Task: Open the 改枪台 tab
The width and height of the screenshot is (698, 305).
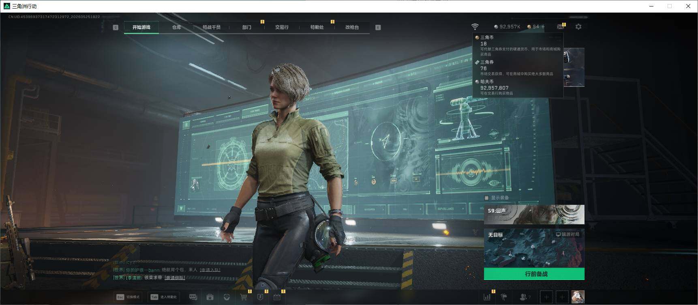Action: (x=352, y=27)
